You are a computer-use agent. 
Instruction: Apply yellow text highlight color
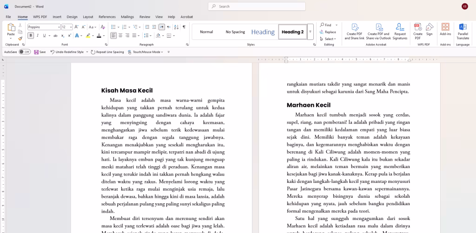point(88,36)
